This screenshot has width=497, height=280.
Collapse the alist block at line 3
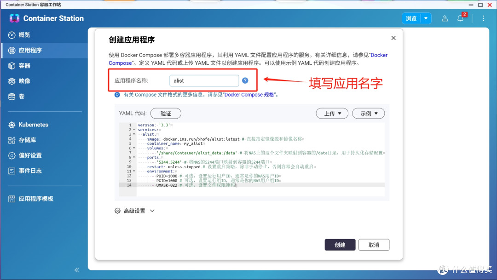(x=134, y=134)
